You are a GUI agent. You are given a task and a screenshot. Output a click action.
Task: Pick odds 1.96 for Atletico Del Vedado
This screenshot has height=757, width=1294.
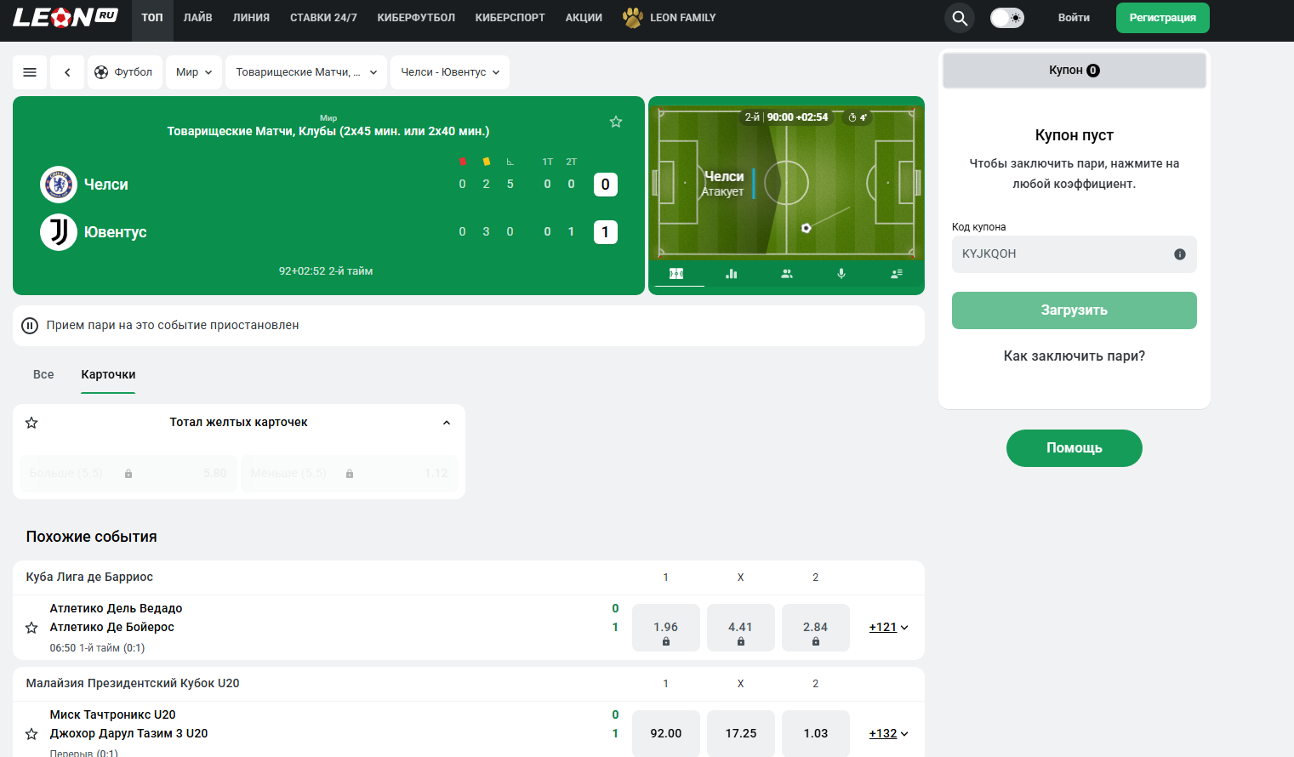point(666,628)
